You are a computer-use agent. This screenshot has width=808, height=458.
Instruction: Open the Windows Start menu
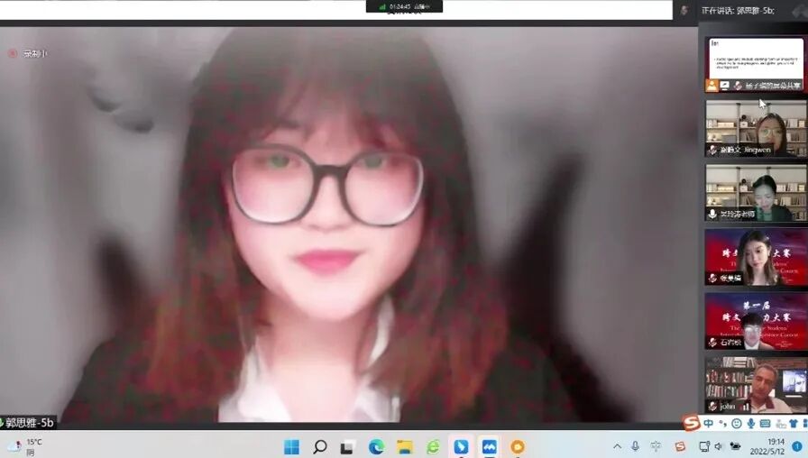(291, 446)
